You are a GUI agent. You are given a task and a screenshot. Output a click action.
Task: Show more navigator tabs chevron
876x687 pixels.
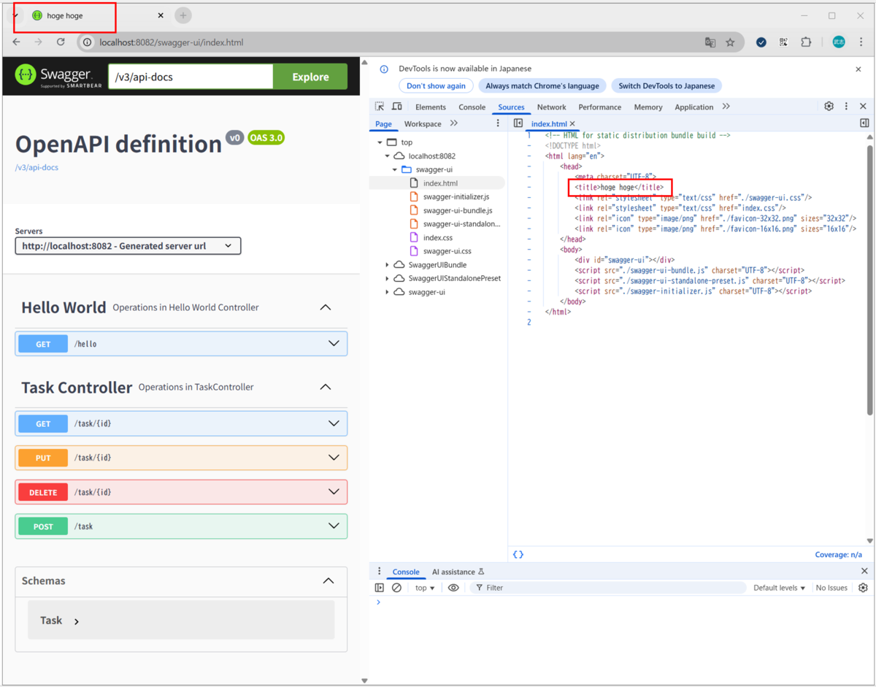(x=454, y=123)
